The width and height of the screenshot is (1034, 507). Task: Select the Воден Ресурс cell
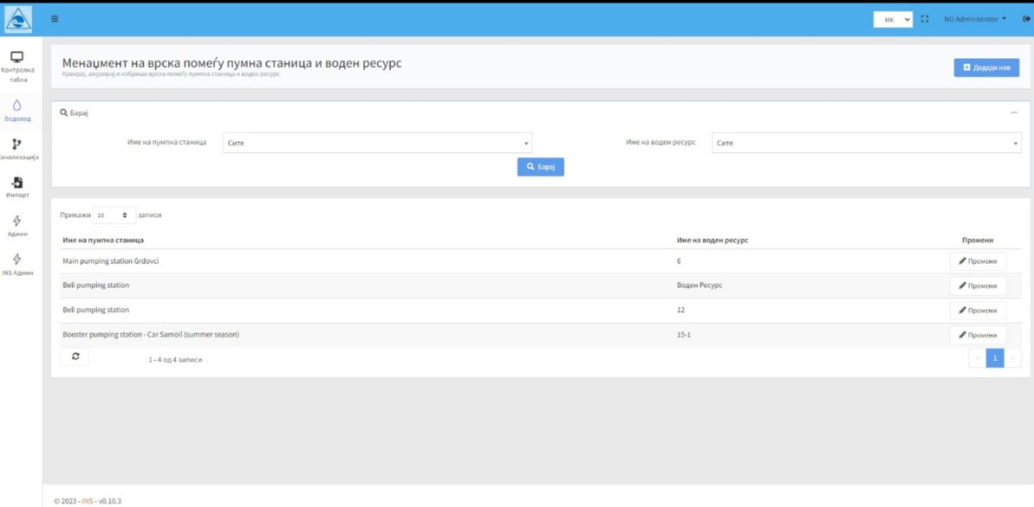(x=699, y=286)
